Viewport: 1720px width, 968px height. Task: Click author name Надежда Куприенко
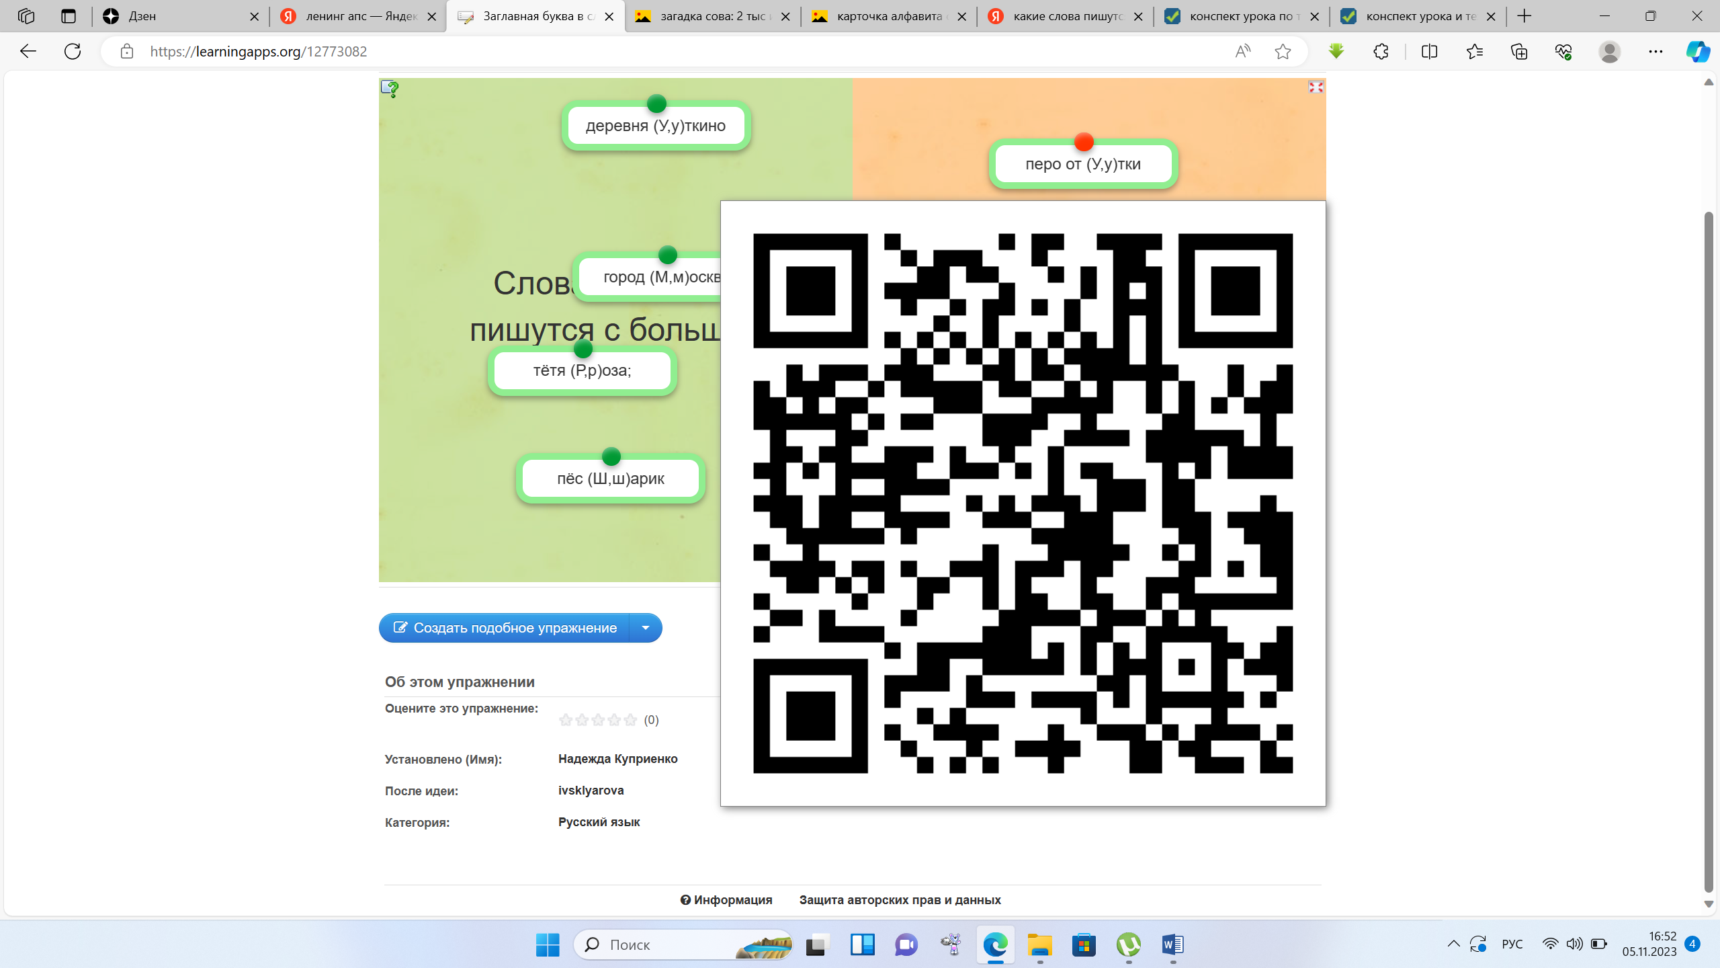[617, 758]
